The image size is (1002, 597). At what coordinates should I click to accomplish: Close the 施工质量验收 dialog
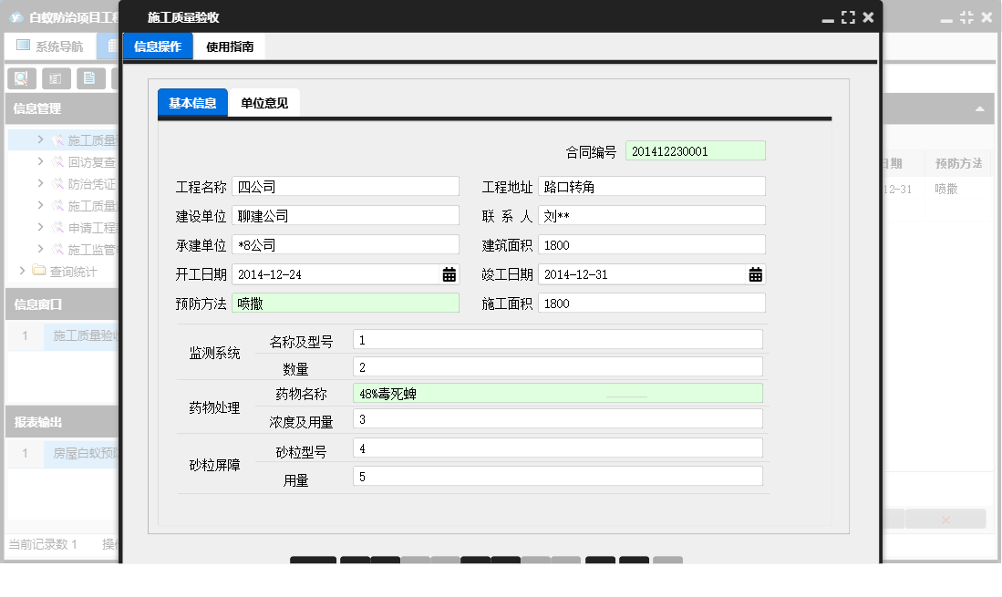[868, 17]
